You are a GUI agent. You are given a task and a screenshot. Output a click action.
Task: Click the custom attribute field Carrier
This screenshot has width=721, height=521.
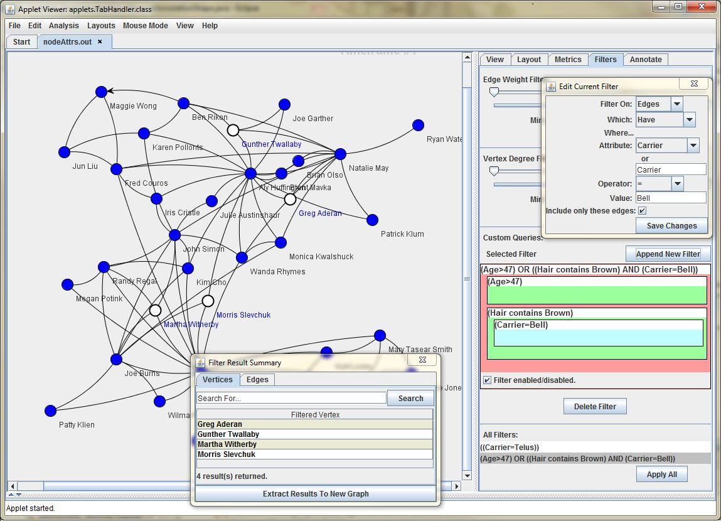[671, 169]
